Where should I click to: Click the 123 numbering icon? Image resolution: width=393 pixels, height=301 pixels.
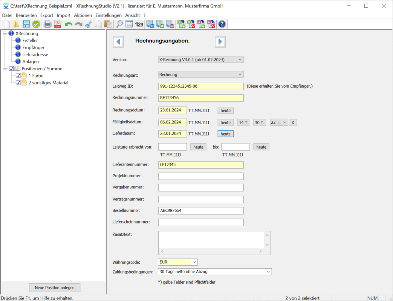[x=139, y=24]
